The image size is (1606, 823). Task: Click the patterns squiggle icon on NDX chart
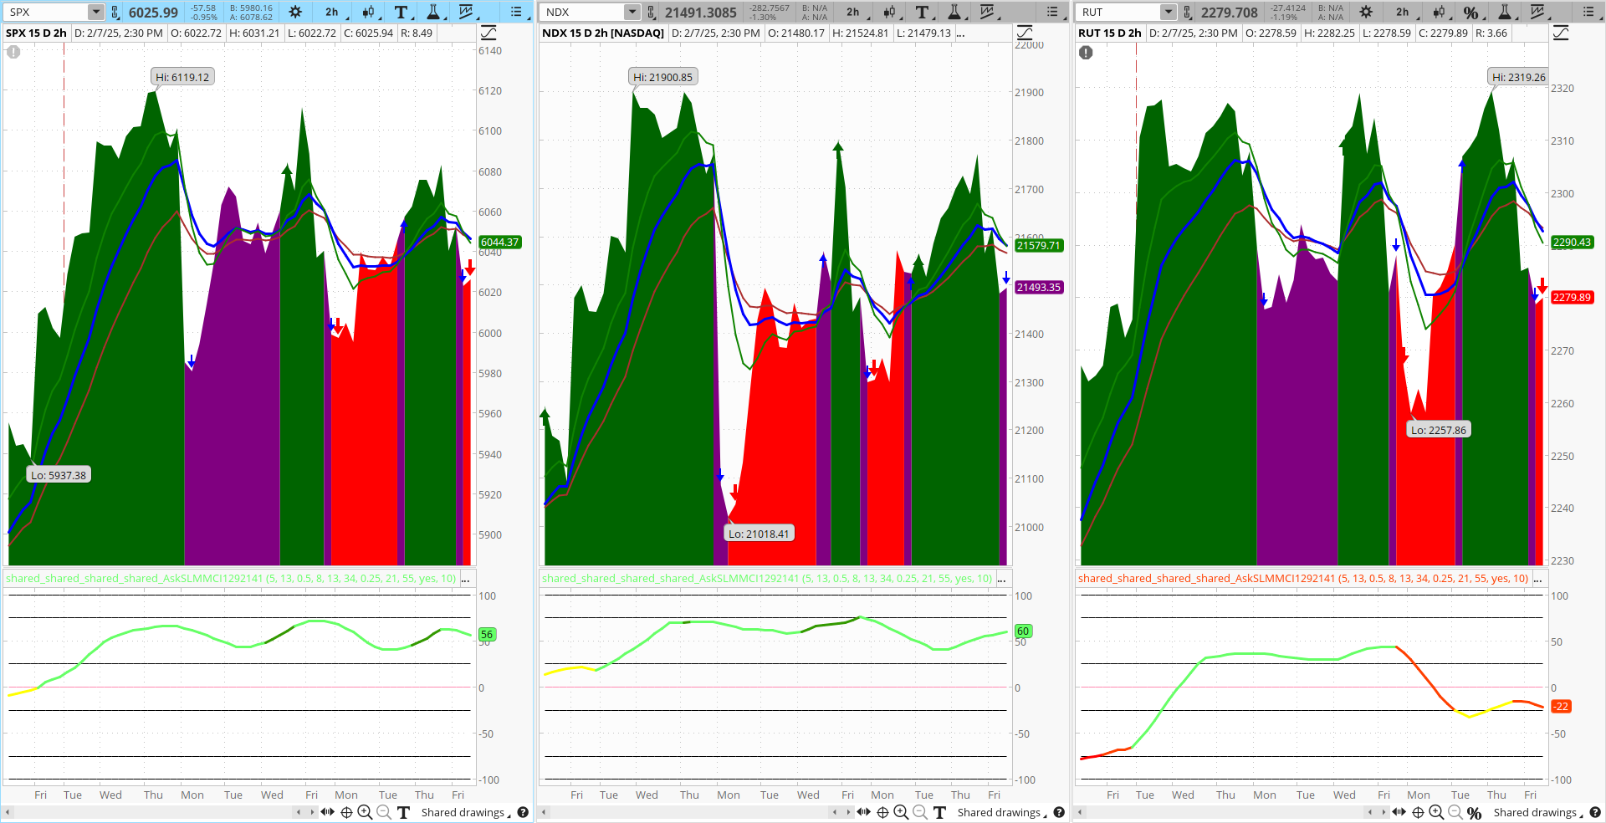988,12
